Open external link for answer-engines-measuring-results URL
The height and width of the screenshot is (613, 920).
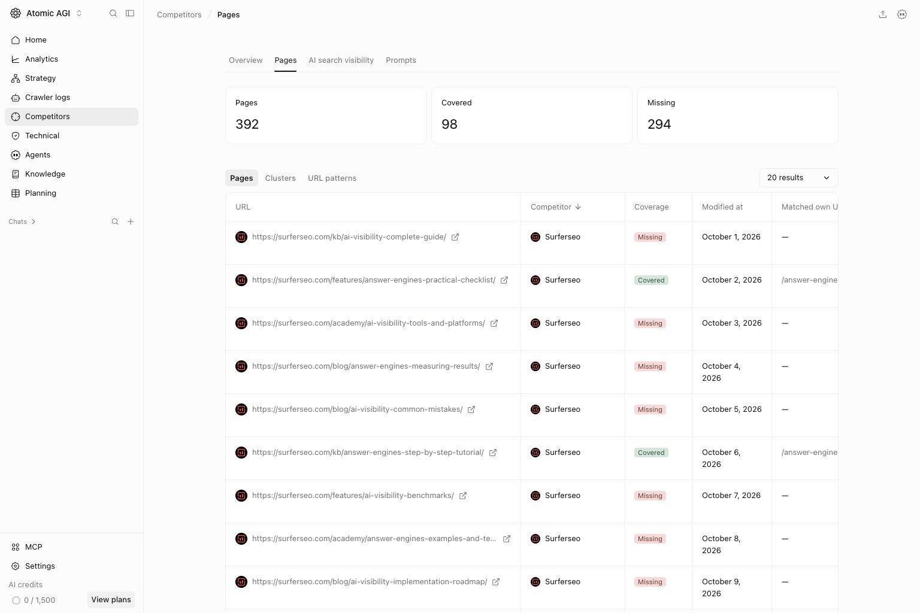(489, 366)
